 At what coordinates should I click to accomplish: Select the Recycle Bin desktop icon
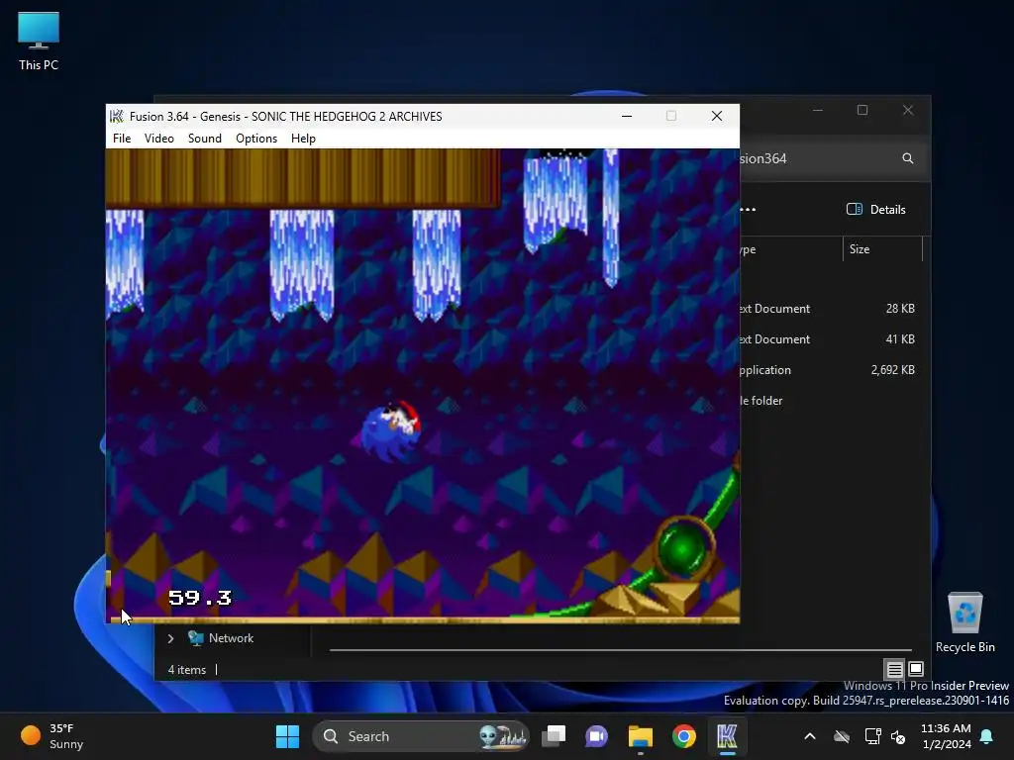click(964, 622)
